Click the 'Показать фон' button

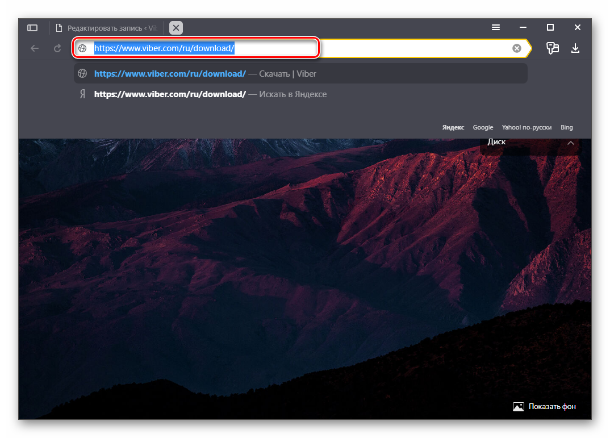point(544,407)
